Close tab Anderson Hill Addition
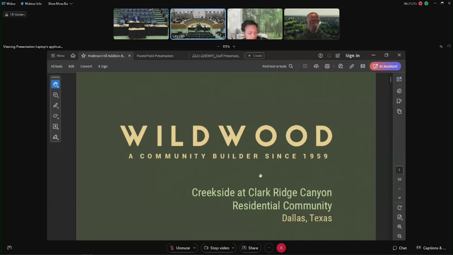Screen dimensions: 453x255 tap(129, 56)
